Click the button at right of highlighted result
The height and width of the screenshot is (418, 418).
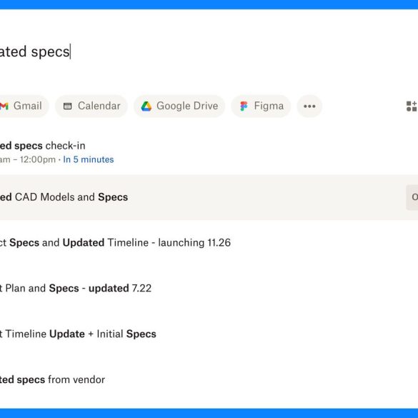412,197
